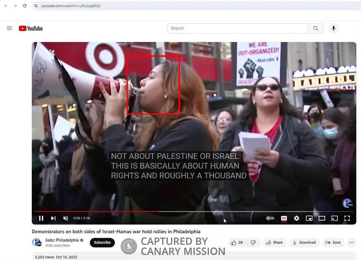Focus the address bar URL
Viewport: 361px width, 260px height.
click(x=71, y=6)
